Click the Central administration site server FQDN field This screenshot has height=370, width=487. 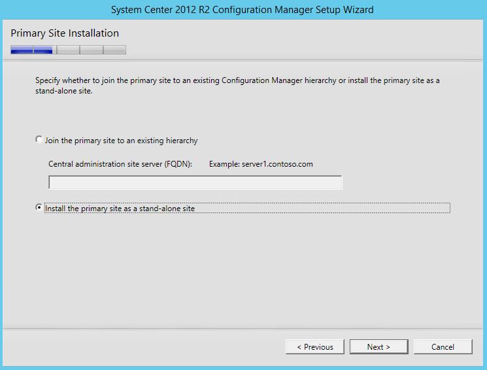195,182
